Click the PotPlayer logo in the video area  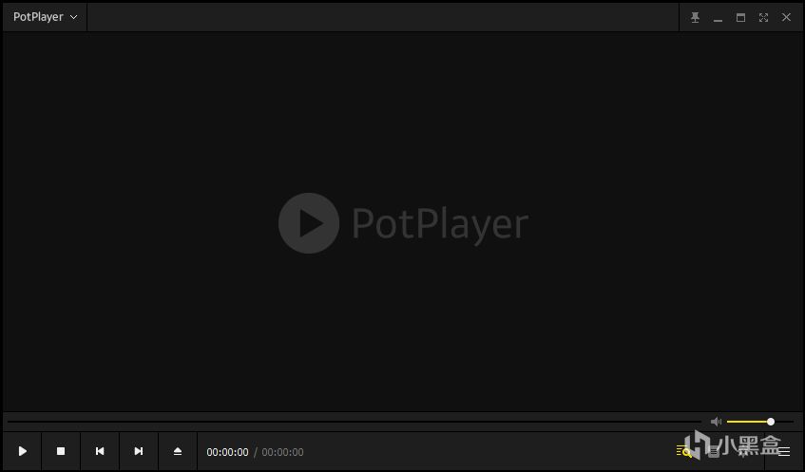click(404, 223)
